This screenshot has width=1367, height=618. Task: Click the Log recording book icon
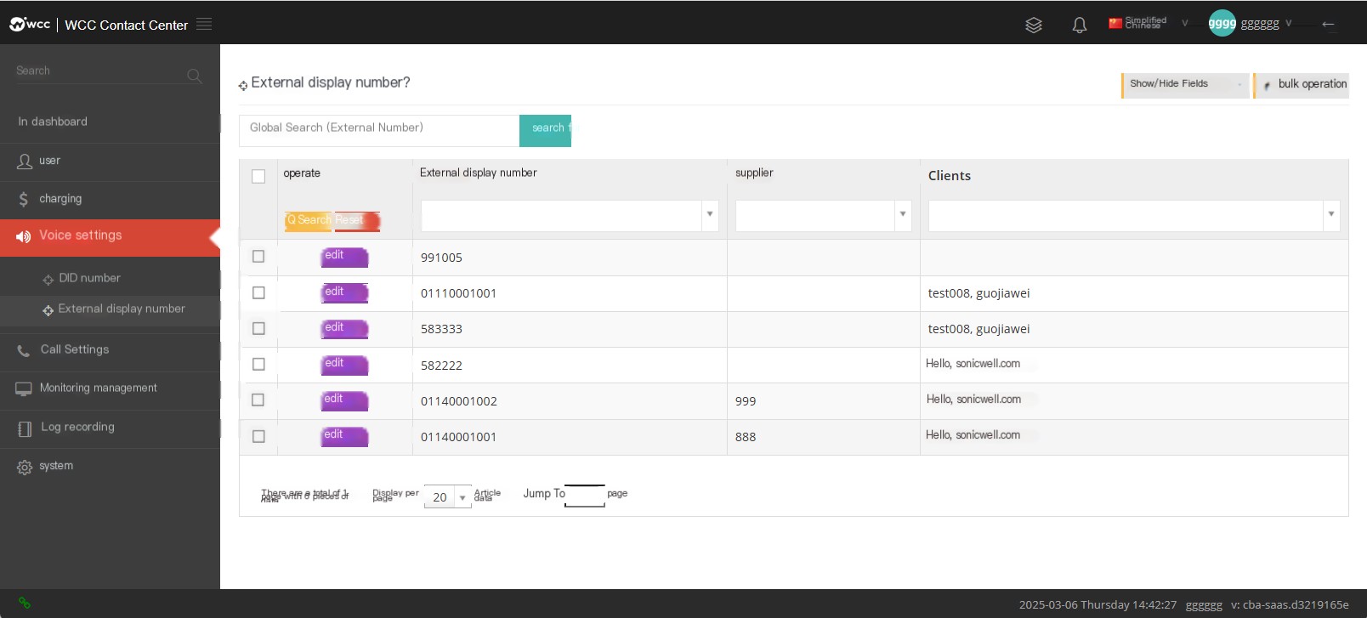[x=25, y=428]
